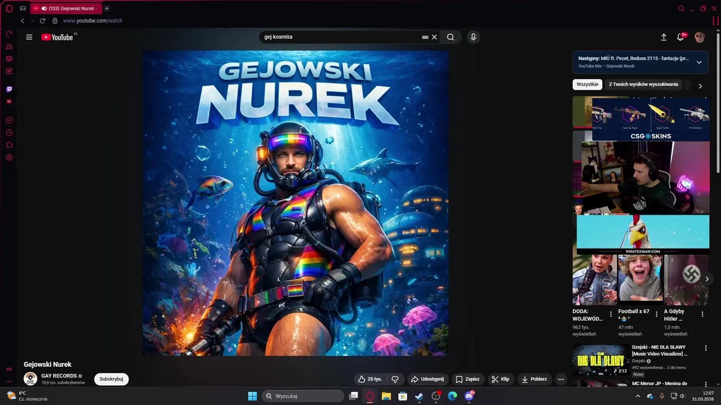Click the search field containing 'gej kosmita'
Image resolution: width=721 pixels, height=405 pixels.
point(341,37)
